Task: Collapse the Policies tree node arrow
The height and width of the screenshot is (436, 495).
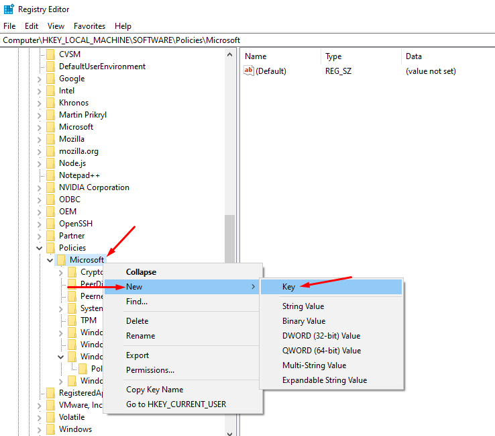Action: tap(40, 248)
